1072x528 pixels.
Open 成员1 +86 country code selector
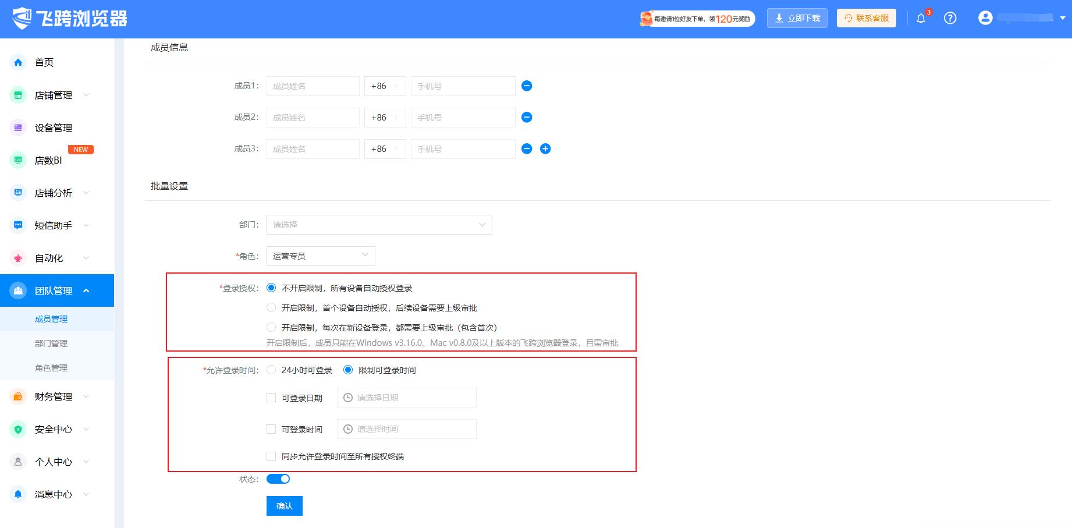coord(385,86)
